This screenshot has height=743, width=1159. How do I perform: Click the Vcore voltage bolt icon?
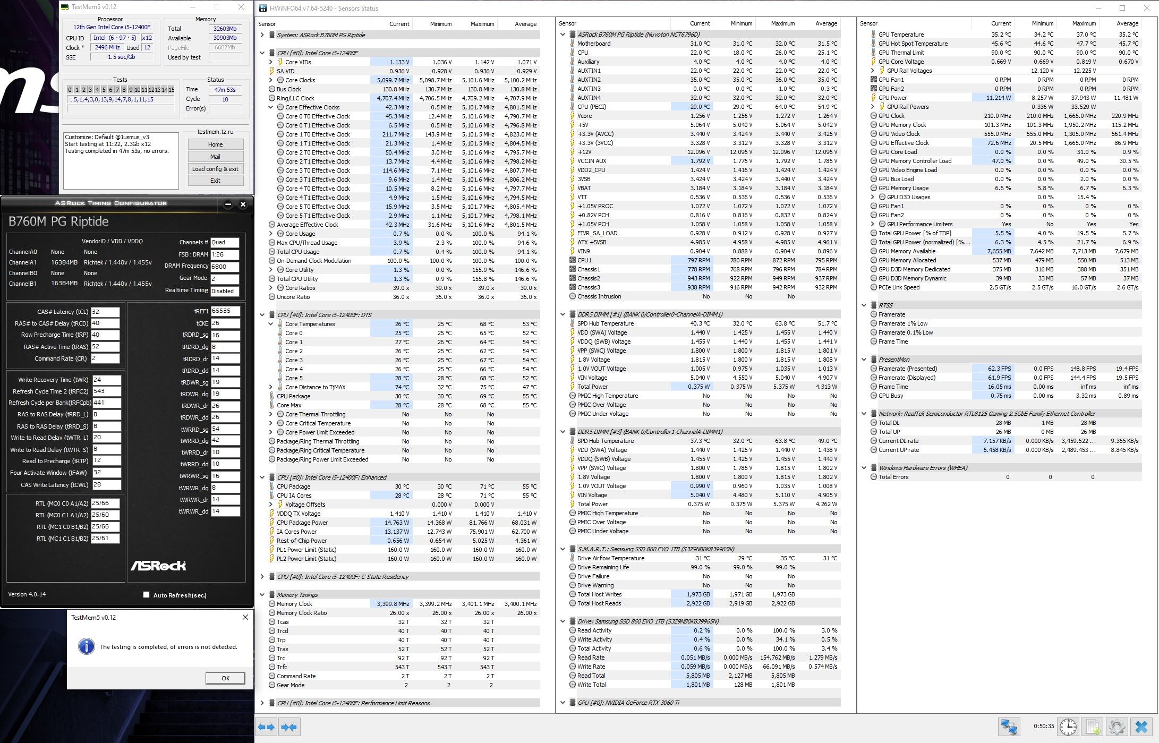[573, 116]
